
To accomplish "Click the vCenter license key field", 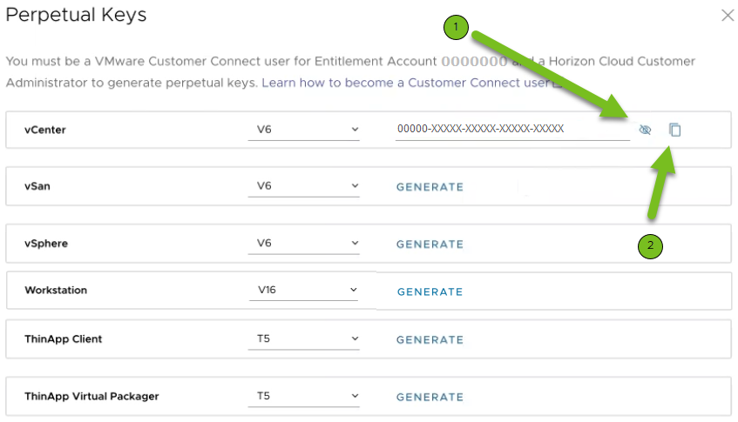I will (x=512, y=129).
